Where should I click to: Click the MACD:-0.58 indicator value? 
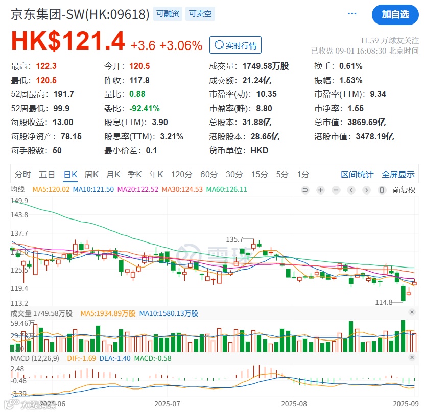[153, 359]
